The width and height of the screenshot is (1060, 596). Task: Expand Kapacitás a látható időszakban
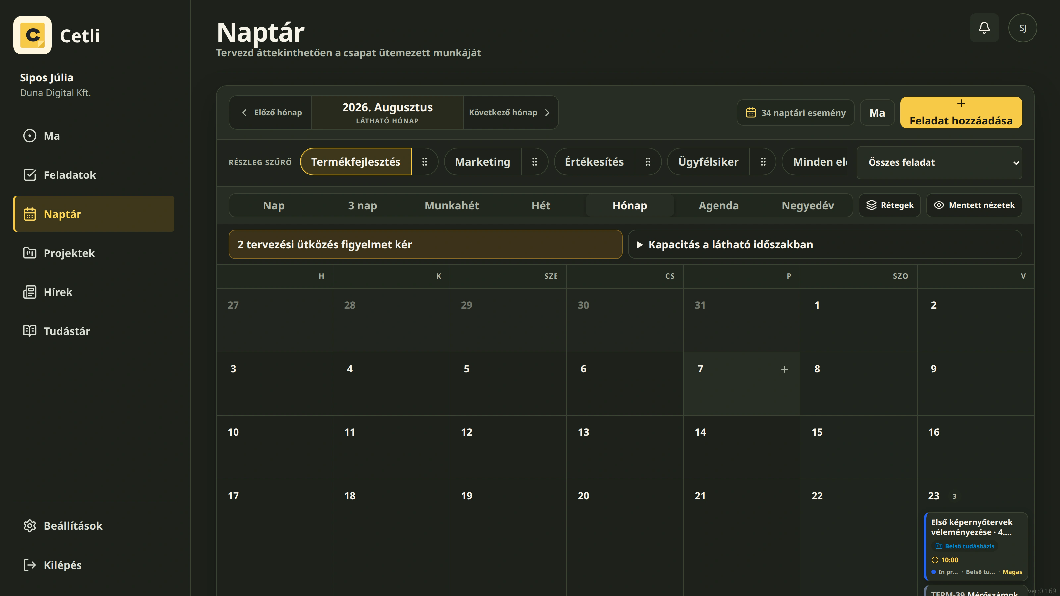click(x=825, y=244)
